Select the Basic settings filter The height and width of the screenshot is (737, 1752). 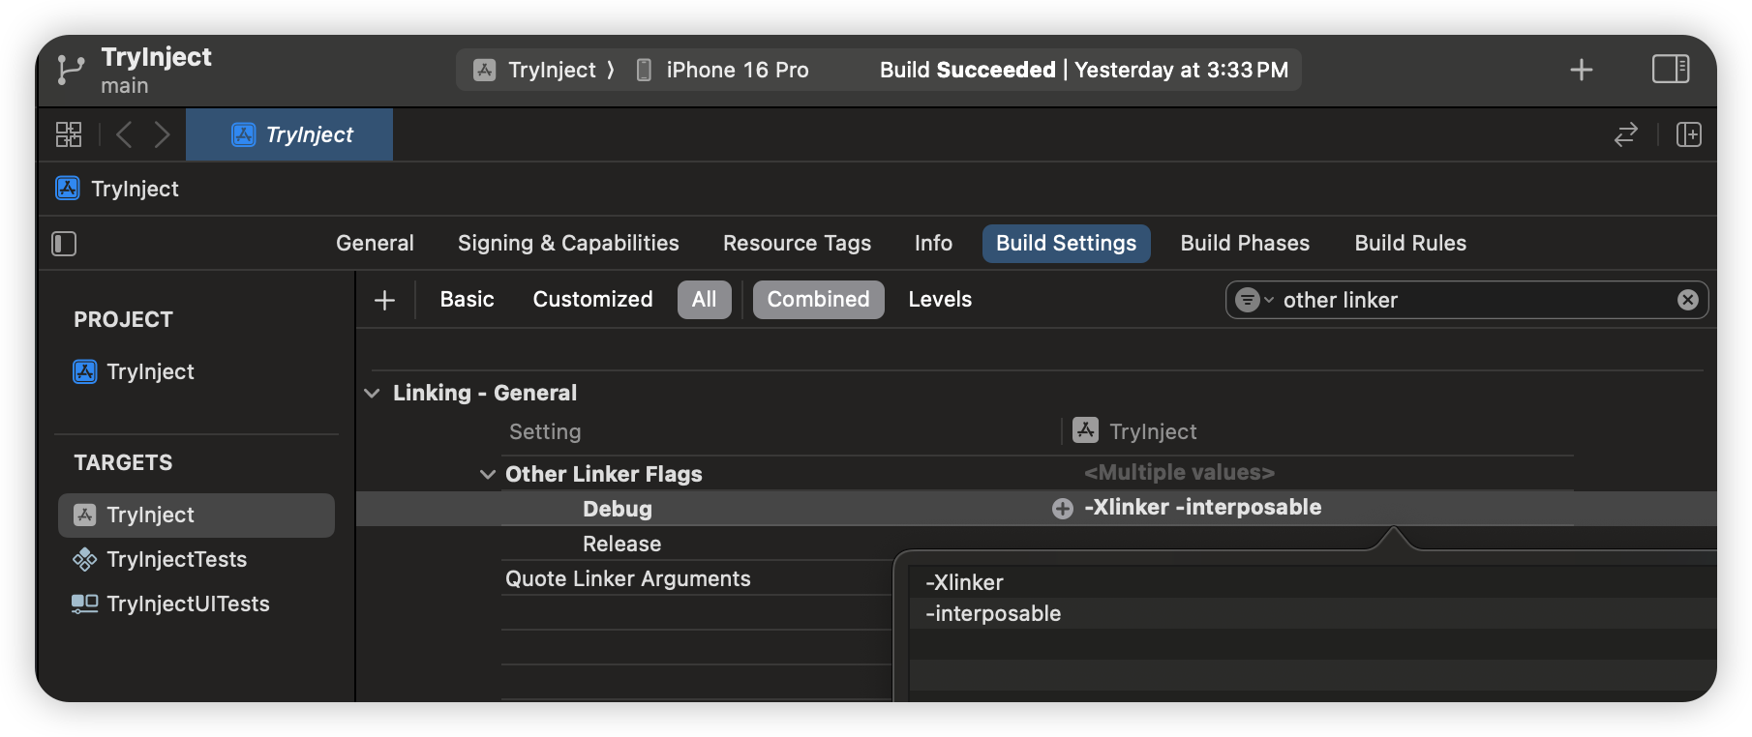(x=467, y=300)
